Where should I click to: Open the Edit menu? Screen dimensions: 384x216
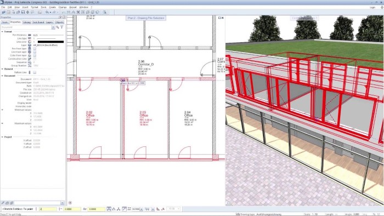[x=10, y=7]
